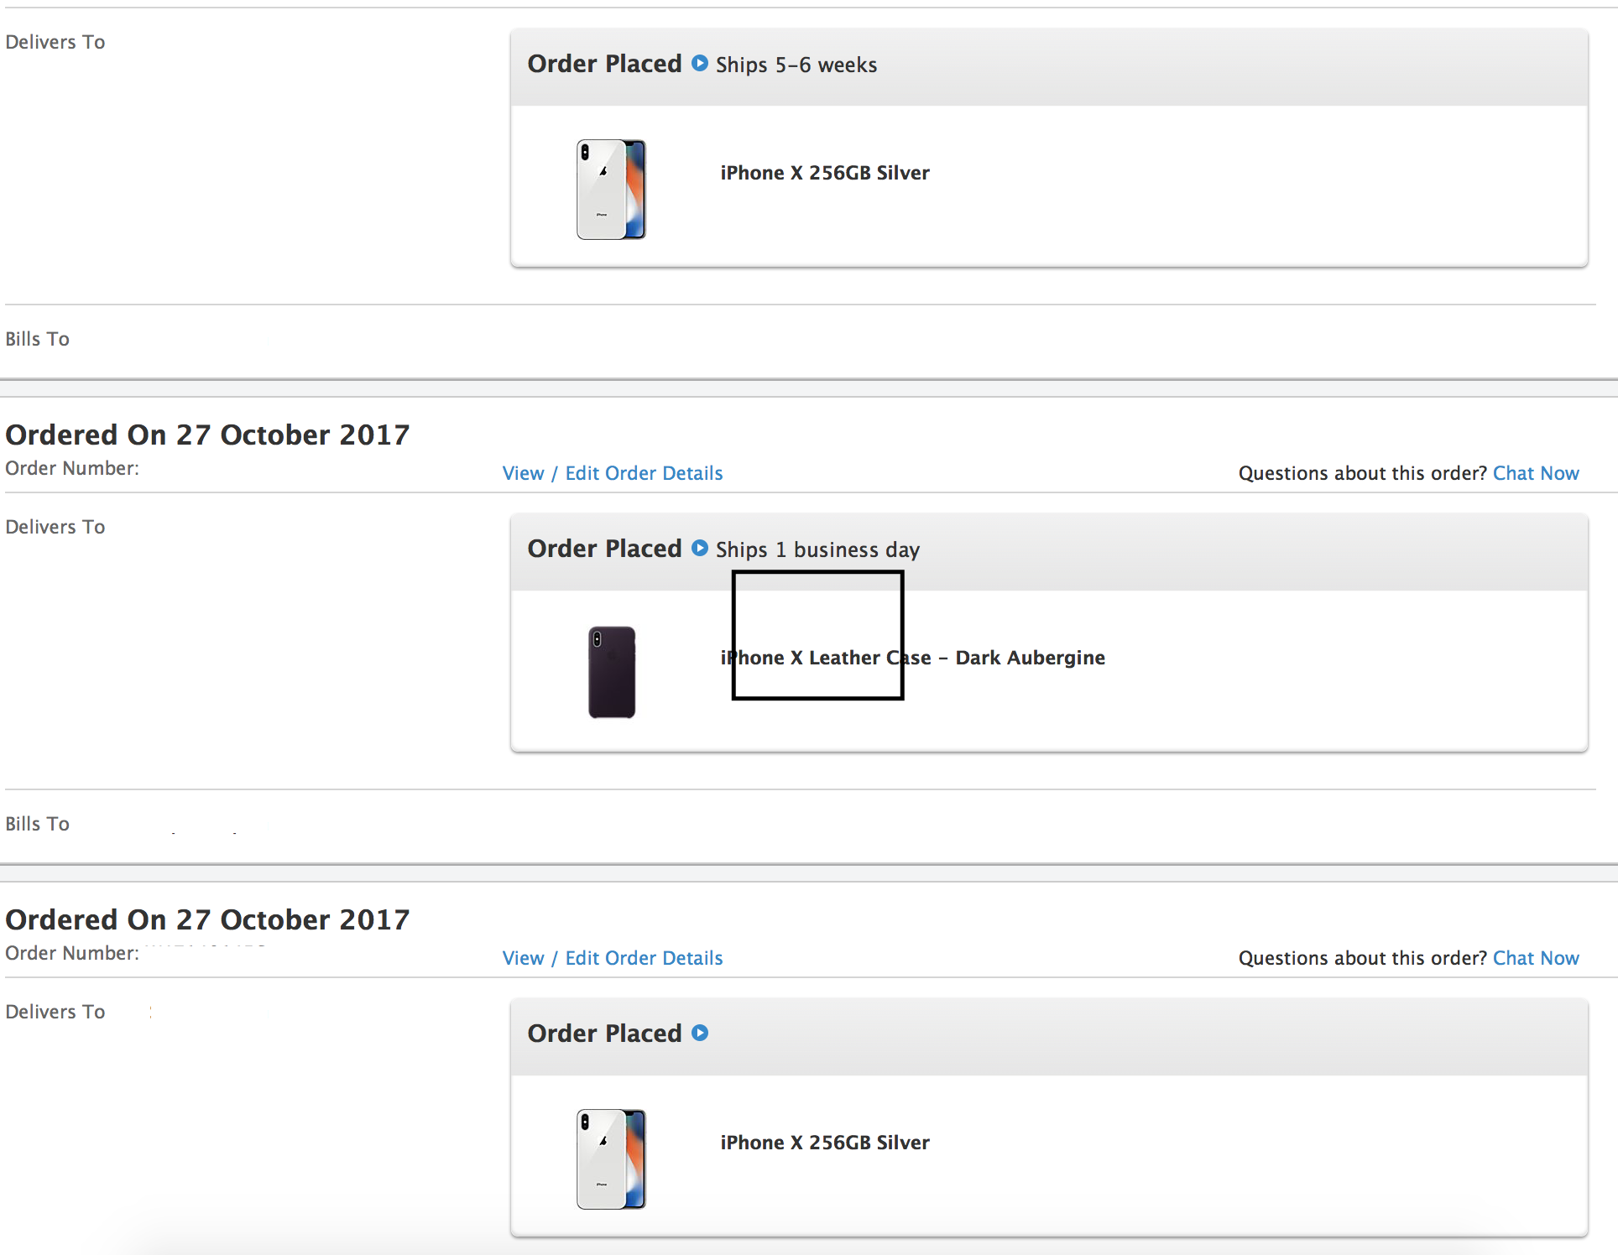1618x1255 pixels.
Task: Click the Ships 1 business day status text
Action: pyautogui.click(x=817, y=549)
